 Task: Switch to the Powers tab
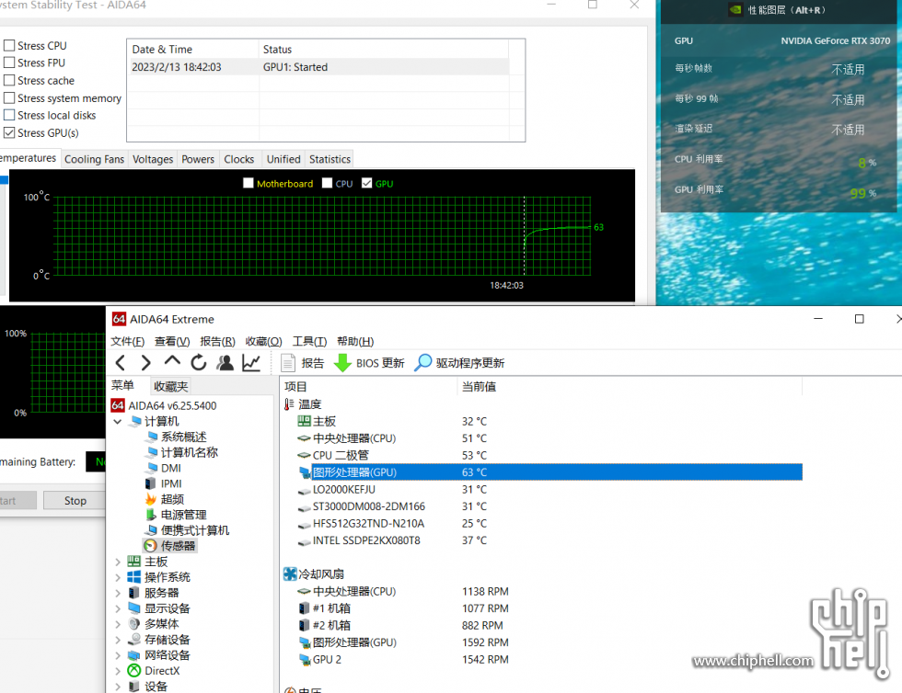coord(198,159)
